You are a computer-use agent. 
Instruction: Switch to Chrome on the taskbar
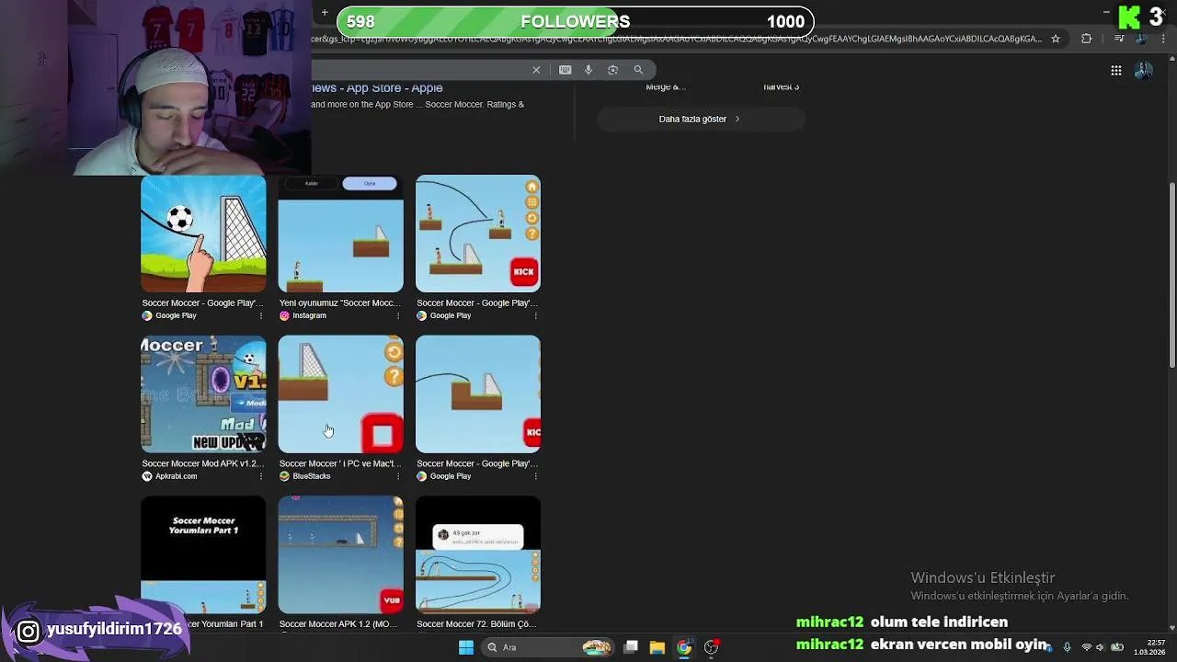pos(684,647)
